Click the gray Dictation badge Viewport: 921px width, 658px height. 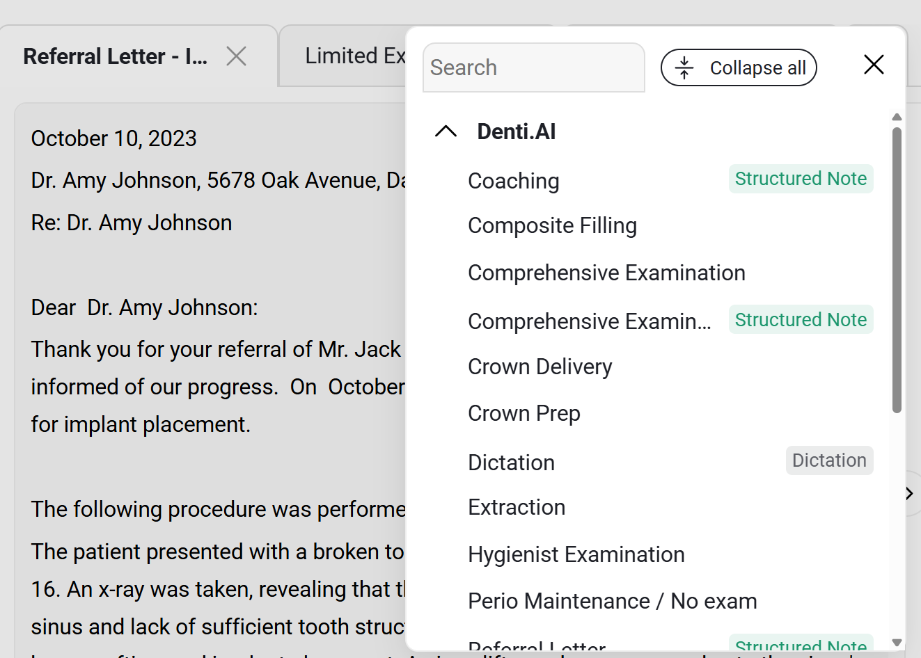(x=829, y=460)
